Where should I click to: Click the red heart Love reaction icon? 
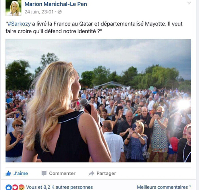pos(15,187)
